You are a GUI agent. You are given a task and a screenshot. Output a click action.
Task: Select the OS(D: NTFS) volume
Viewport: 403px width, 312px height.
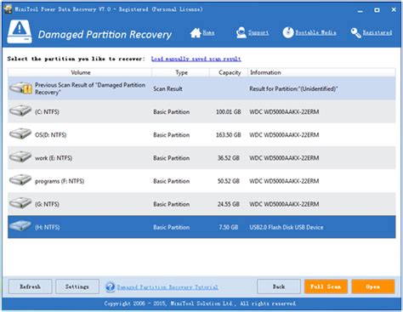point(201,134)
